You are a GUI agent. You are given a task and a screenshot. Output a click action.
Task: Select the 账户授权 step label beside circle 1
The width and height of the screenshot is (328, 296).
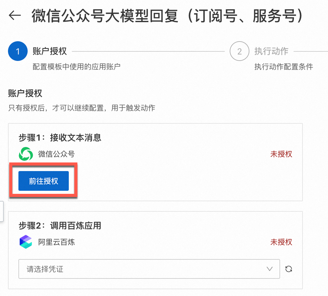(50, 51)
